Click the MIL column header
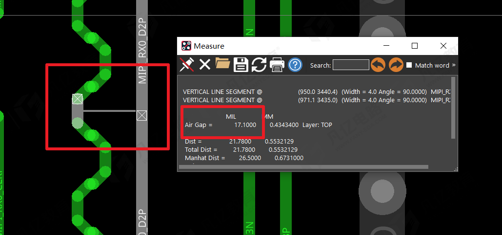This screenshot has height=235, width=502. (231, 117)
